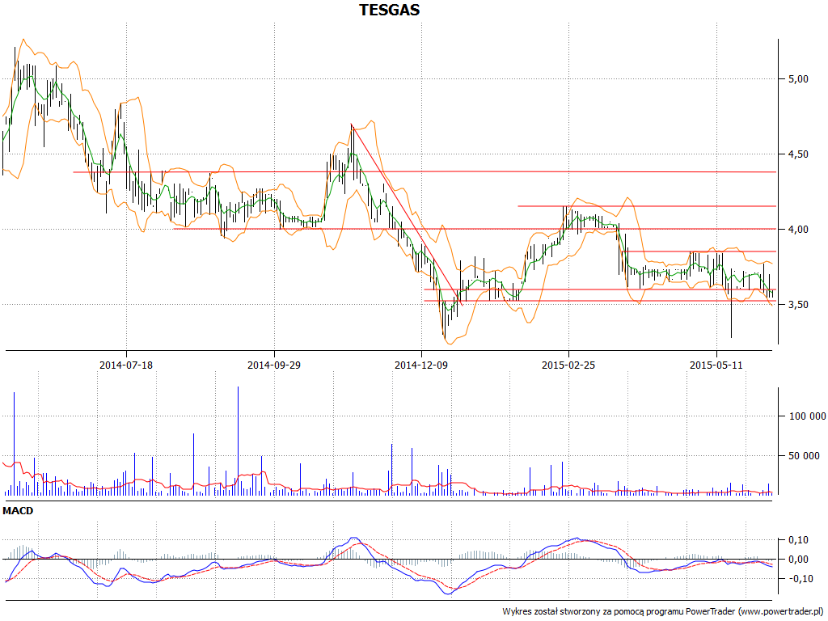
Task: Click the 4,00 price axis label
Action: [x=798, y=229]
